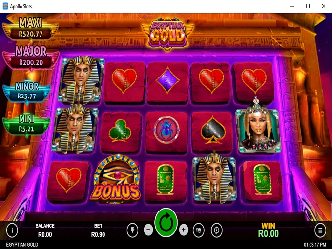This screenshot has width=332, height=249.
Task: Click the black spade symbol
Action: (x=213, y=130)
